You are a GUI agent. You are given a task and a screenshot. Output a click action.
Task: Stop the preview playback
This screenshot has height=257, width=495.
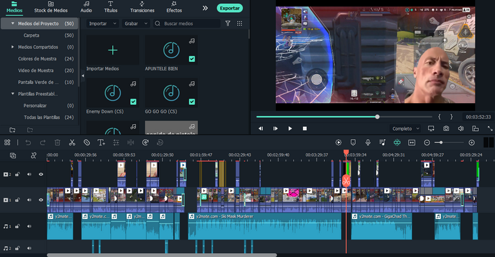coord(305,128)
